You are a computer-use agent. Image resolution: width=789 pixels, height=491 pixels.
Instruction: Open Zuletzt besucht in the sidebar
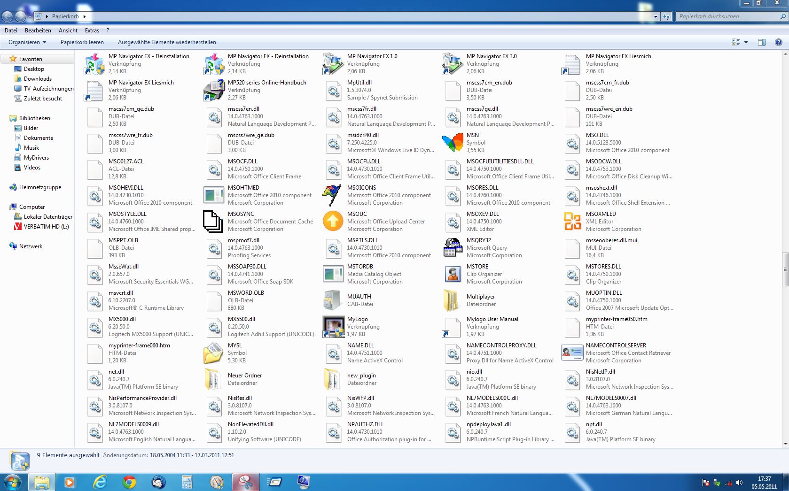point(43,99)
